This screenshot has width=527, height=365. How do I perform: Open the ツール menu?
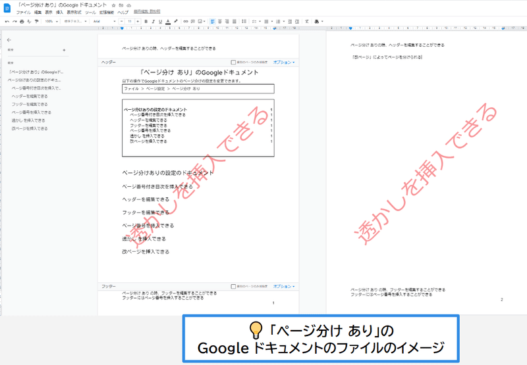(x=90, y=12)
